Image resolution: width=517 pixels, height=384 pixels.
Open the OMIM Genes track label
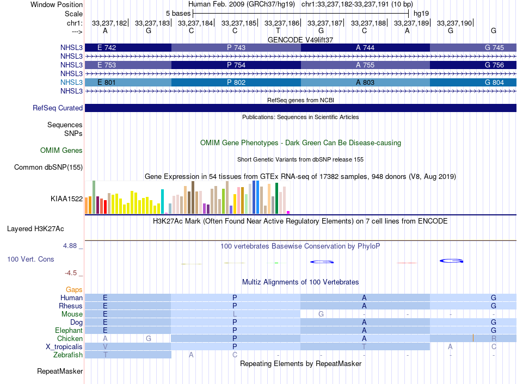[61, 150]
